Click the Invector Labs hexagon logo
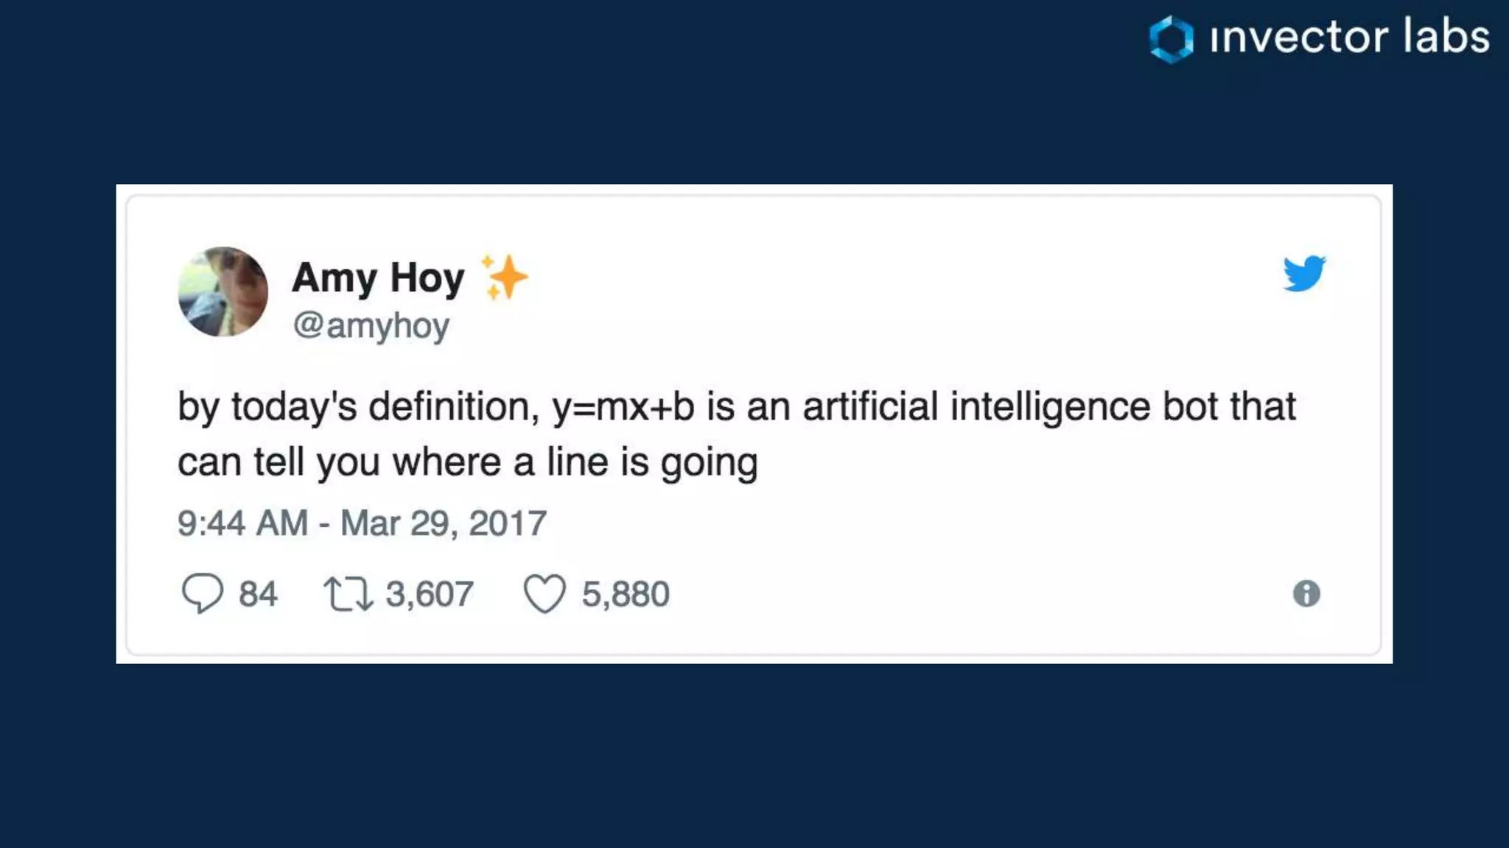Image resolution: width=1509 pixels, height=848 pixels. coord(1172,39)
